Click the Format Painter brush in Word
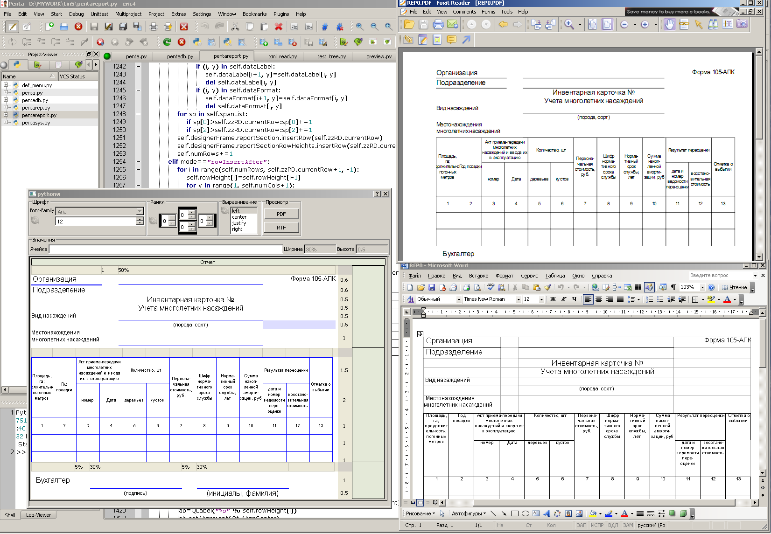This screenshot has height=534, width=771. point(547,287)
